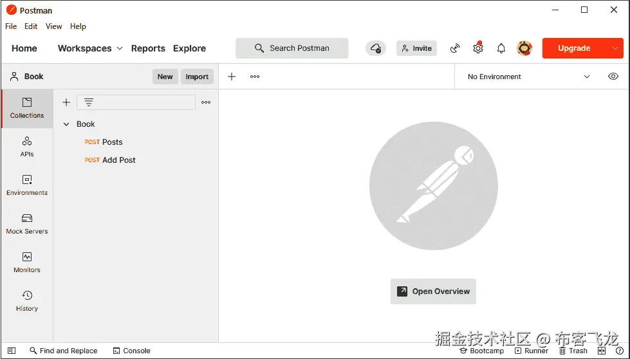The width and height of the screenshot is (630, 359).
Task: Click the Invite button
Action: 416,48
